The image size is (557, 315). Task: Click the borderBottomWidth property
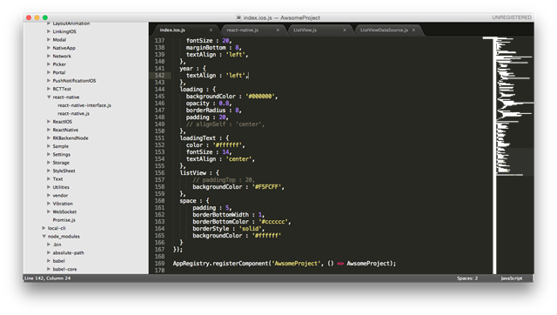(x=220, y=215)
